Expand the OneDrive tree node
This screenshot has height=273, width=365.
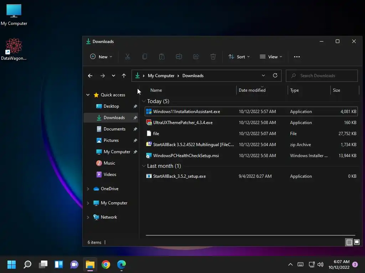click(88, 189)
